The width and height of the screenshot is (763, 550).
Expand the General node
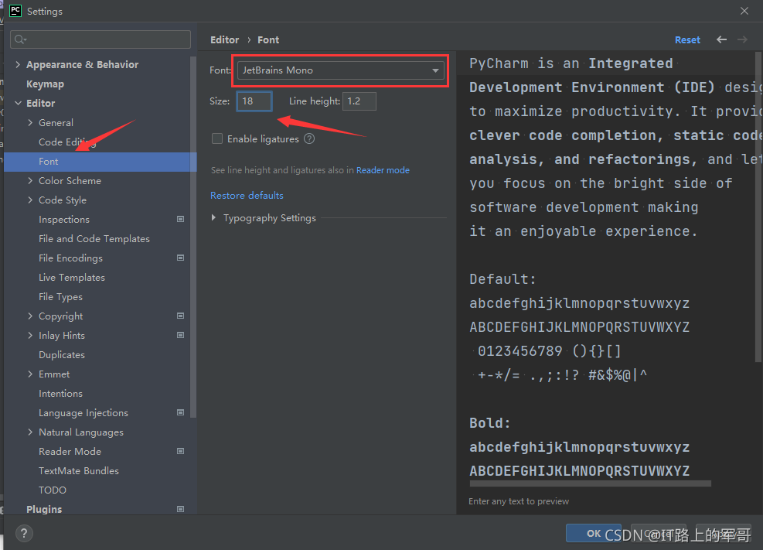click(30, 123)
